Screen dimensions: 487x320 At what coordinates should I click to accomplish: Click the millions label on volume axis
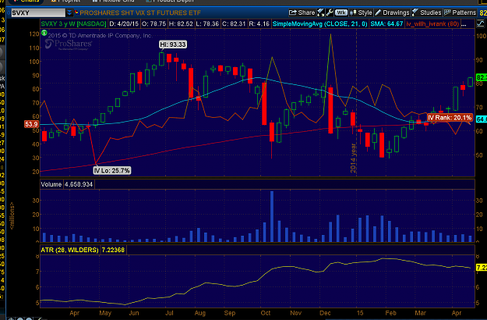click(x=12, y=216)
